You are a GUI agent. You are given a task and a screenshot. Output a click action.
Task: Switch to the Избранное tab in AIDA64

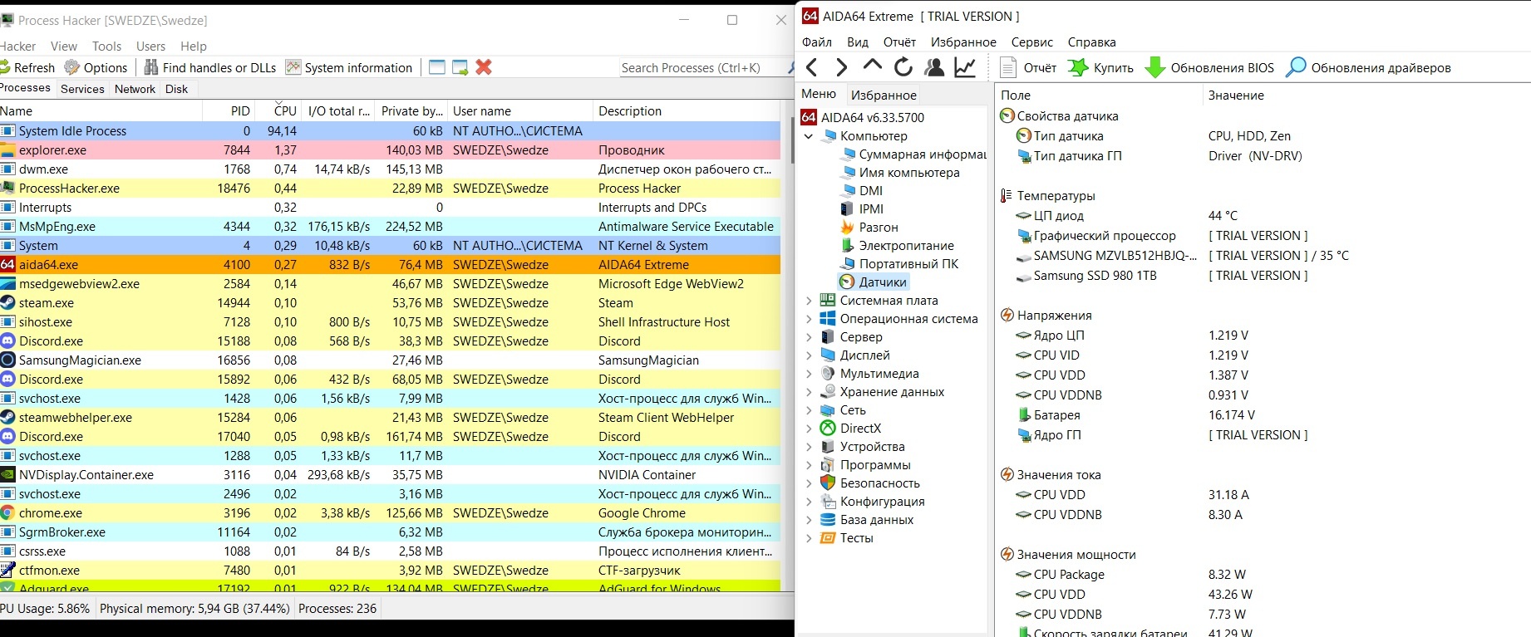click(884, 95)
